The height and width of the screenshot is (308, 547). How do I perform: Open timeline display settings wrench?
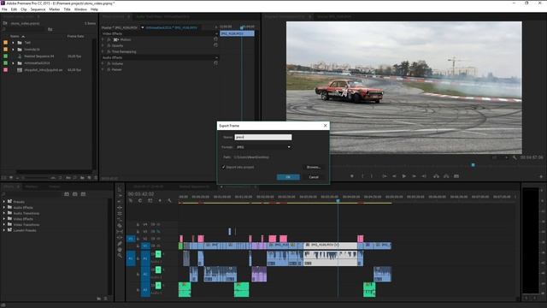[x=170, y=201]
